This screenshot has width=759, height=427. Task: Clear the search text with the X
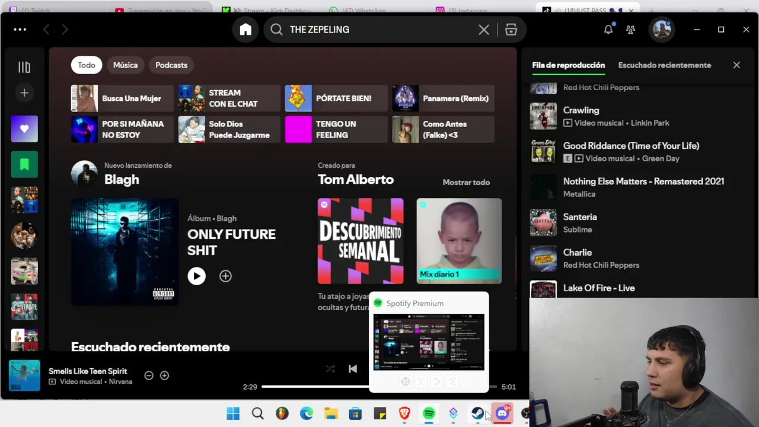click(x=484, y=30)
